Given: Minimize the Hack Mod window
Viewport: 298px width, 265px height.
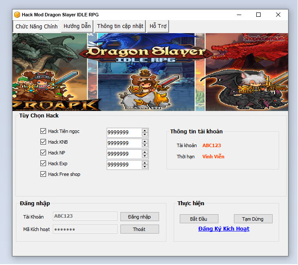Looking at the screenshot, I should click(x=239, y=15).
